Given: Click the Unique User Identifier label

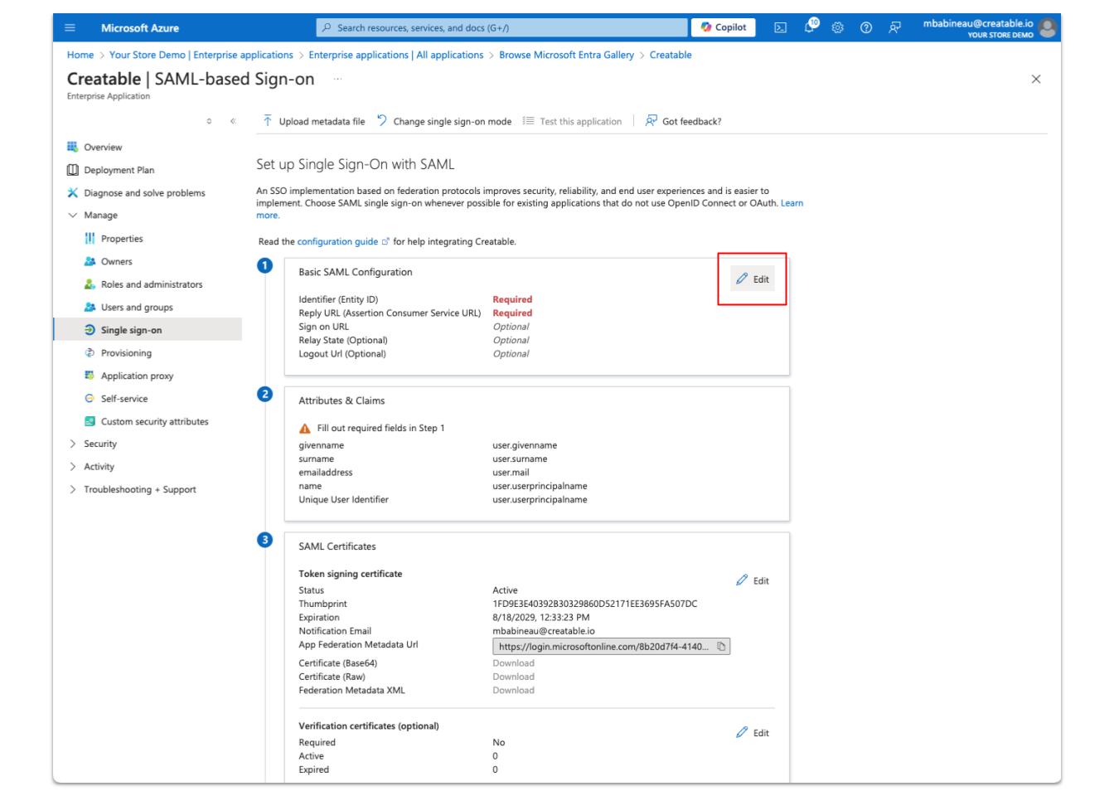Looking at the screenshot, I should coord(343,500).
